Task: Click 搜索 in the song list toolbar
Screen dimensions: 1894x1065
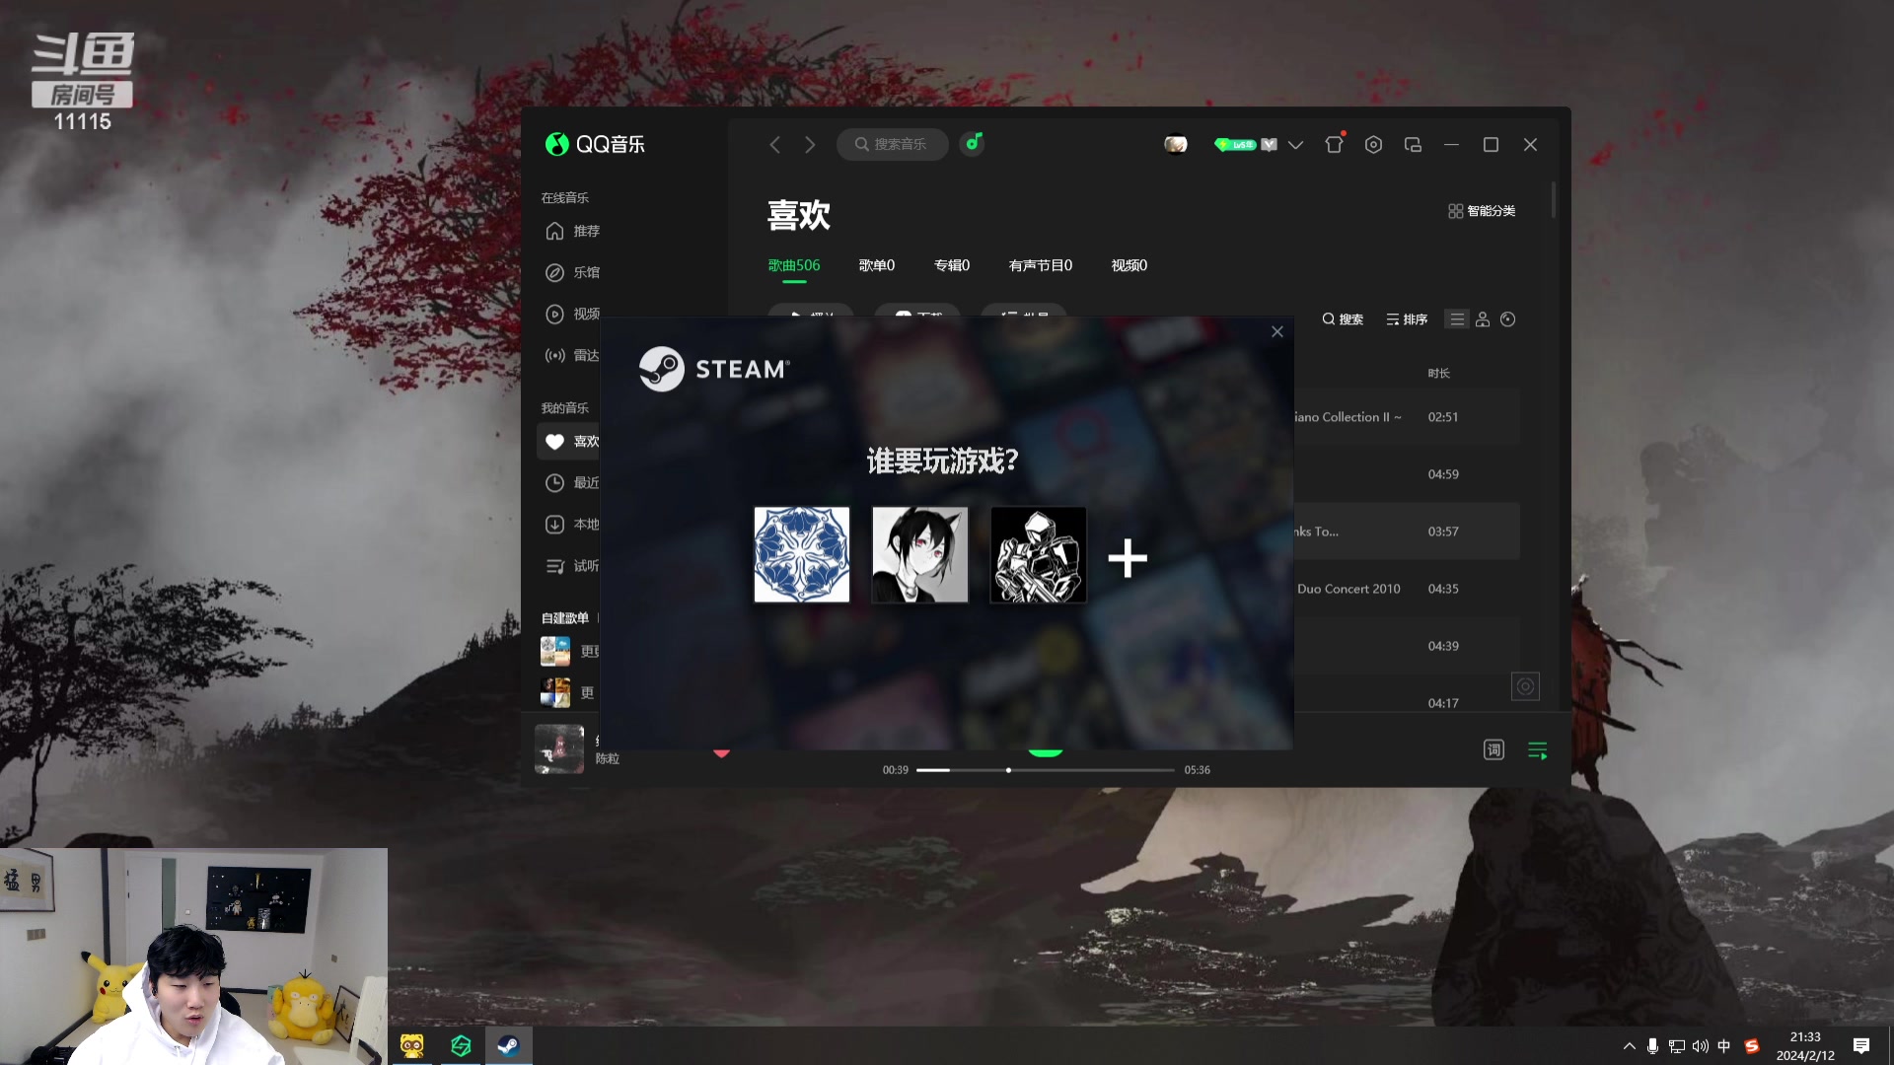Action: [x=1343, y=319]
